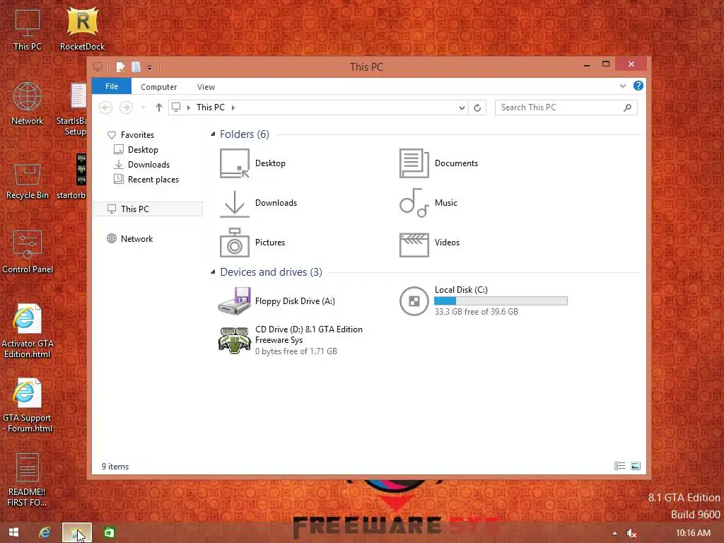This screenshot has width=724, height=543.
Task: Open the Recent locations dropdown arrow
Action: [x=143, y=107]
